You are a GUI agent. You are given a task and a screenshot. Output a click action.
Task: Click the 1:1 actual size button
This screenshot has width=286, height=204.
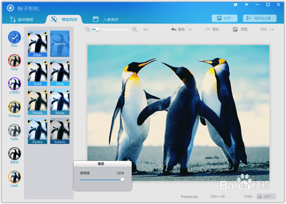[146, 29]
